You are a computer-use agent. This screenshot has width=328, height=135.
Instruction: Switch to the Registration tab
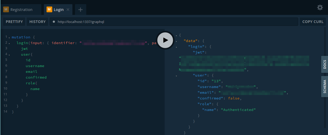pos(21,10)
